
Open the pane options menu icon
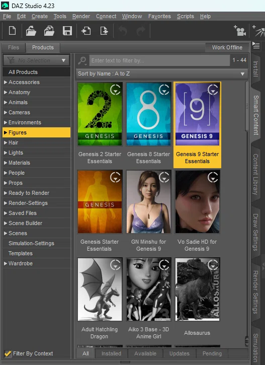pyautogui.click(x=256, y=45)
